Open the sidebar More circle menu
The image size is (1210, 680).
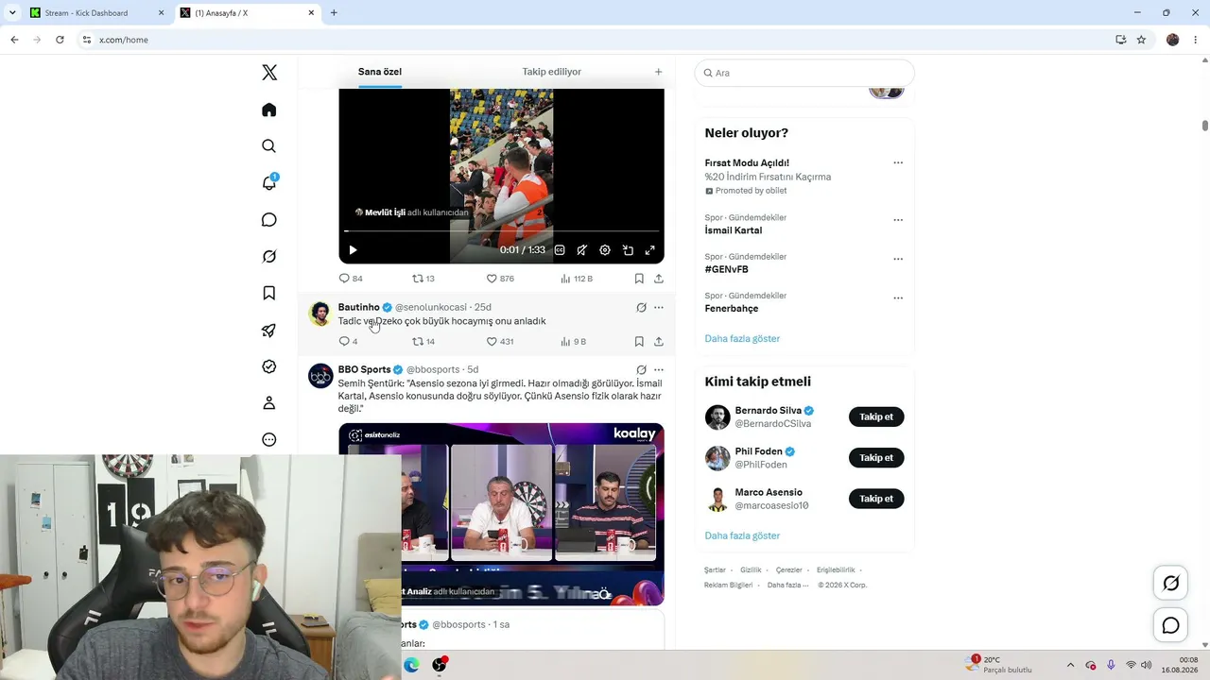coord(269,440)
